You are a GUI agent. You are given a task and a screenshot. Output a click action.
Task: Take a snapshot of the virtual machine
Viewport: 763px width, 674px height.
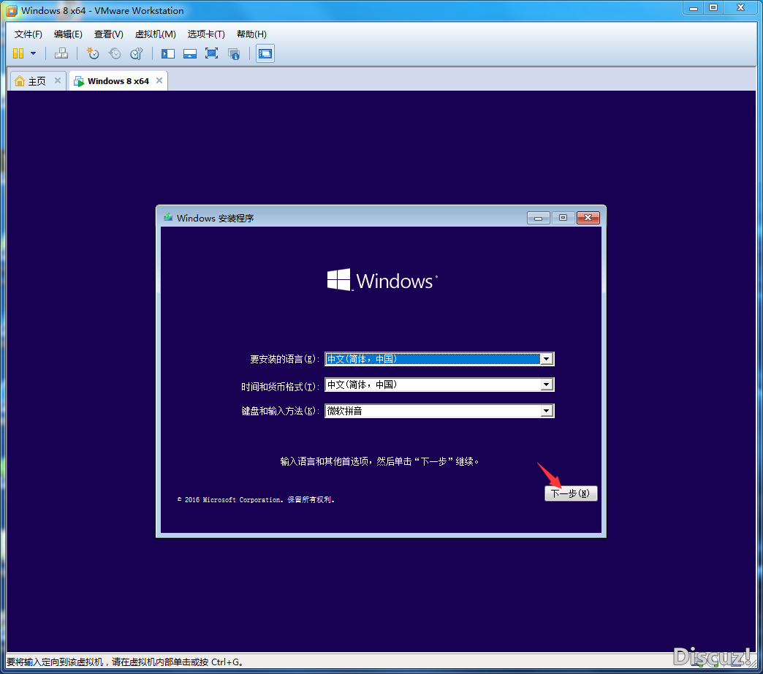[x=93, y=53]
